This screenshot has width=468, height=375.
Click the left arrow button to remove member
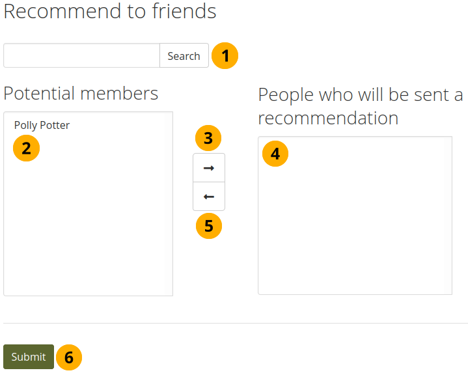click(209, 197)
